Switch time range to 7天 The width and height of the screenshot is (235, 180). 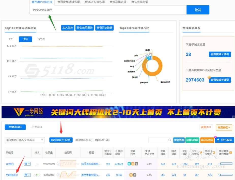point(10,39)
